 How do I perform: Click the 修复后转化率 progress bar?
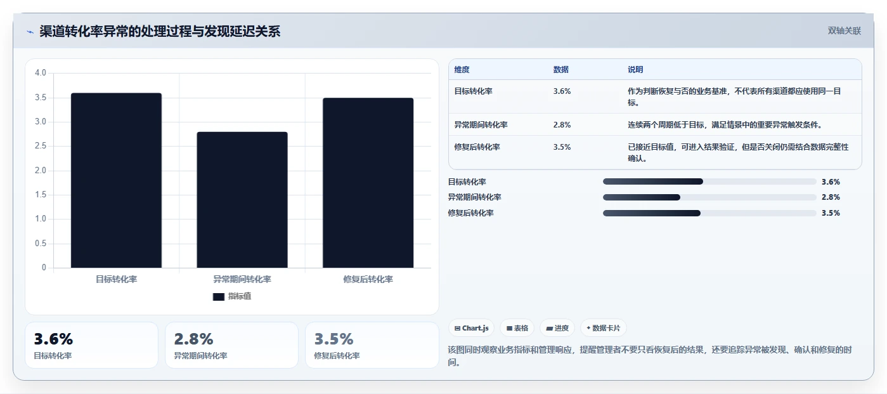click(709, 213)
